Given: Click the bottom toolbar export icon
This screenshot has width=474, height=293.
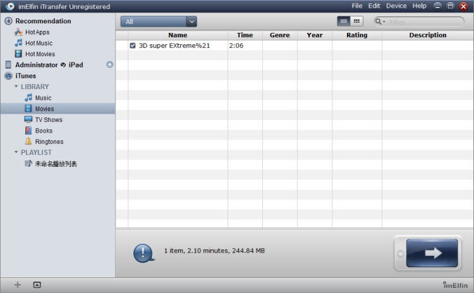Looking at the screenshot, I should tap(37, 285).
